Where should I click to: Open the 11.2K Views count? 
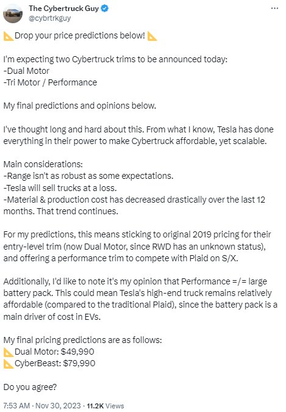coord(105,405)
